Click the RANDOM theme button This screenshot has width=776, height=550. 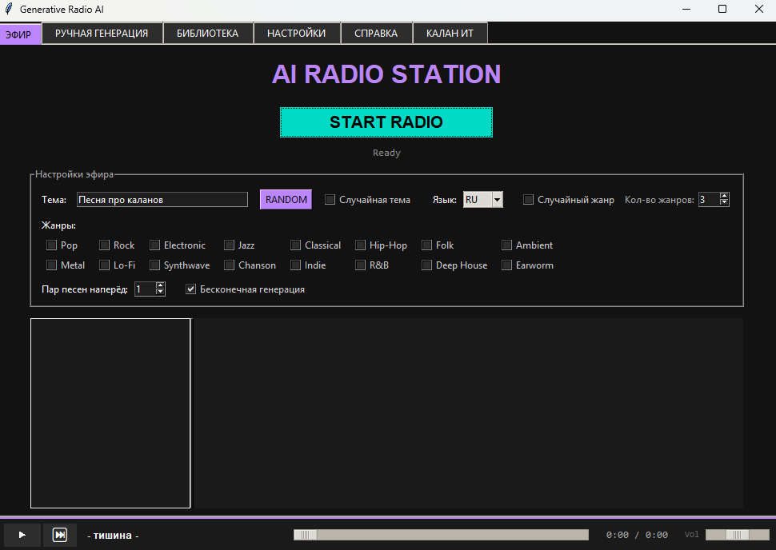pyautogui.click(x=286, y=200)
